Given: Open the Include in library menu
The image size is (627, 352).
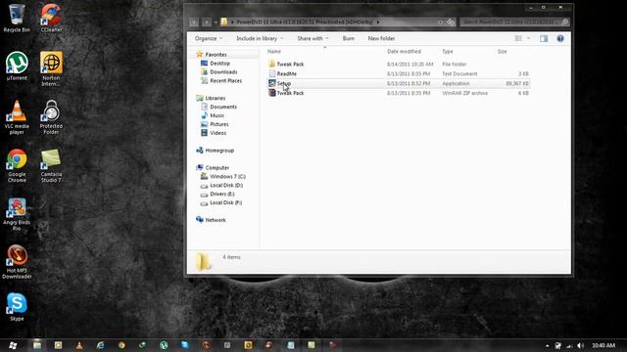Looking at the screenshot, I should click(260, 39).
